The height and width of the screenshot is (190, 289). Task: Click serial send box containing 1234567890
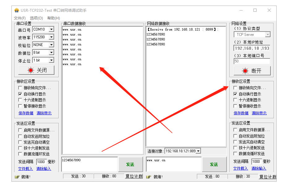[x=90, y=164]
